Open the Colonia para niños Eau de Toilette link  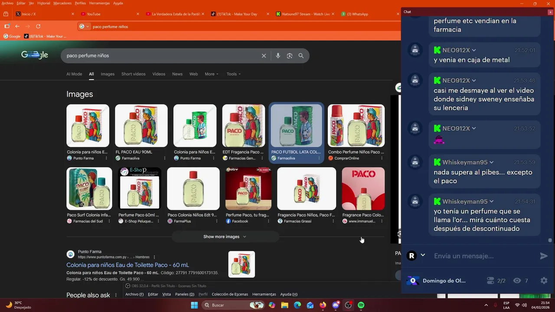click(127, 265)
